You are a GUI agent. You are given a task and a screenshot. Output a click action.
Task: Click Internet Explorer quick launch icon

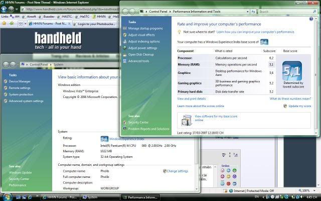coord(30,197)
